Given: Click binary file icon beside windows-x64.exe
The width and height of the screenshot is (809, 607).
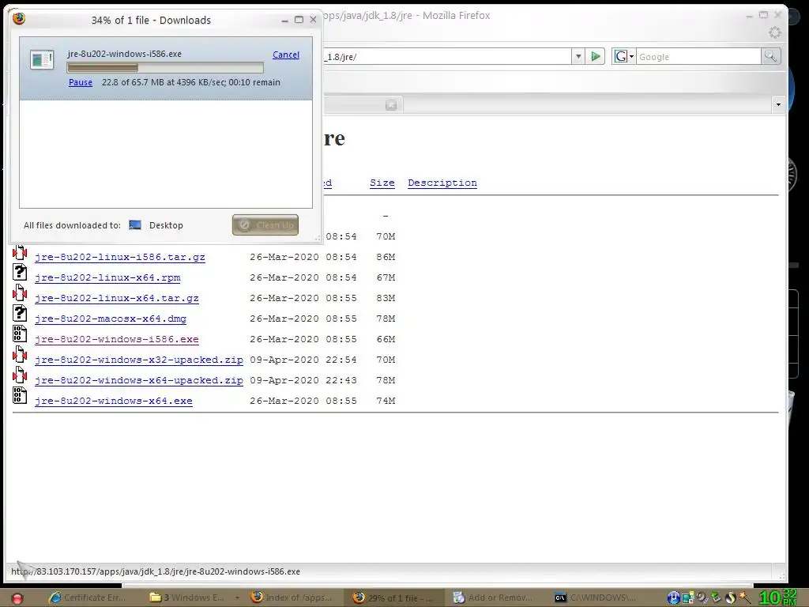Looking at the screenshot, I should point(20,396).
